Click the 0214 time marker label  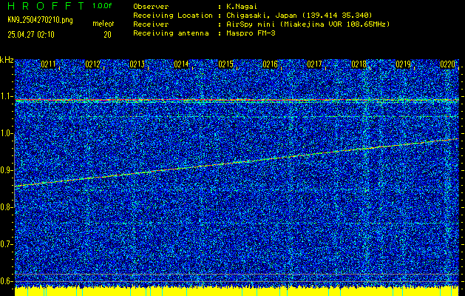pyautogui.click(x=181, y=64)
